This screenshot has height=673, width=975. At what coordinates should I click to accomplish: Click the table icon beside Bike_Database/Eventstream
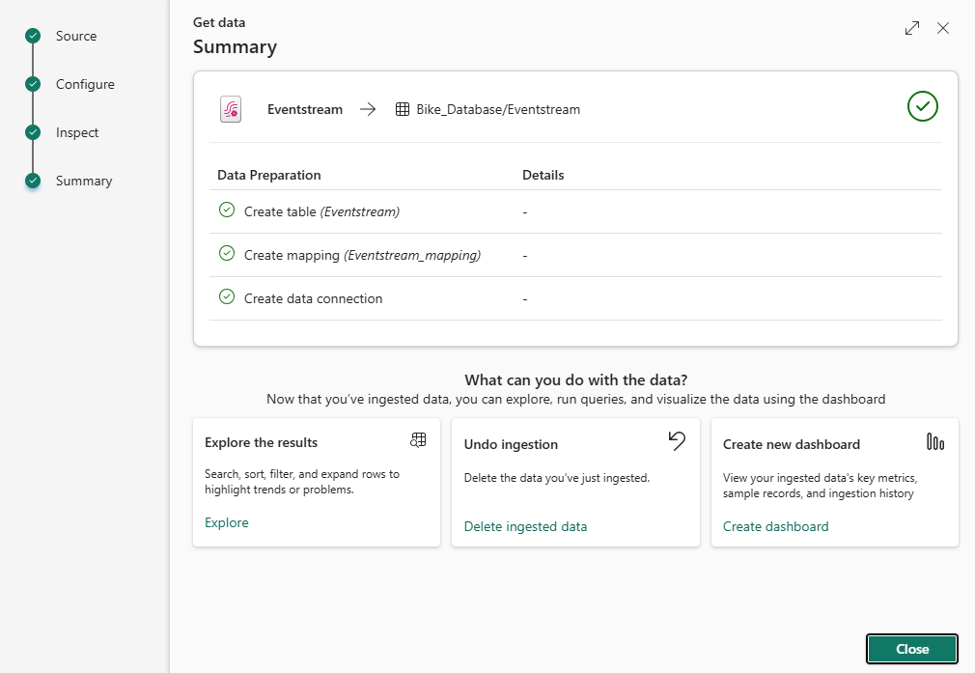[403, 109]
